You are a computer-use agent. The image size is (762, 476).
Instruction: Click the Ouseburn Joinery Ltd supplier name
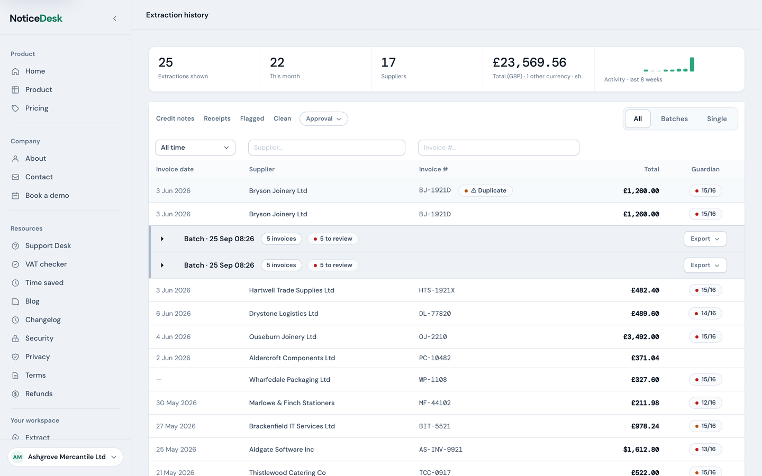283,337
